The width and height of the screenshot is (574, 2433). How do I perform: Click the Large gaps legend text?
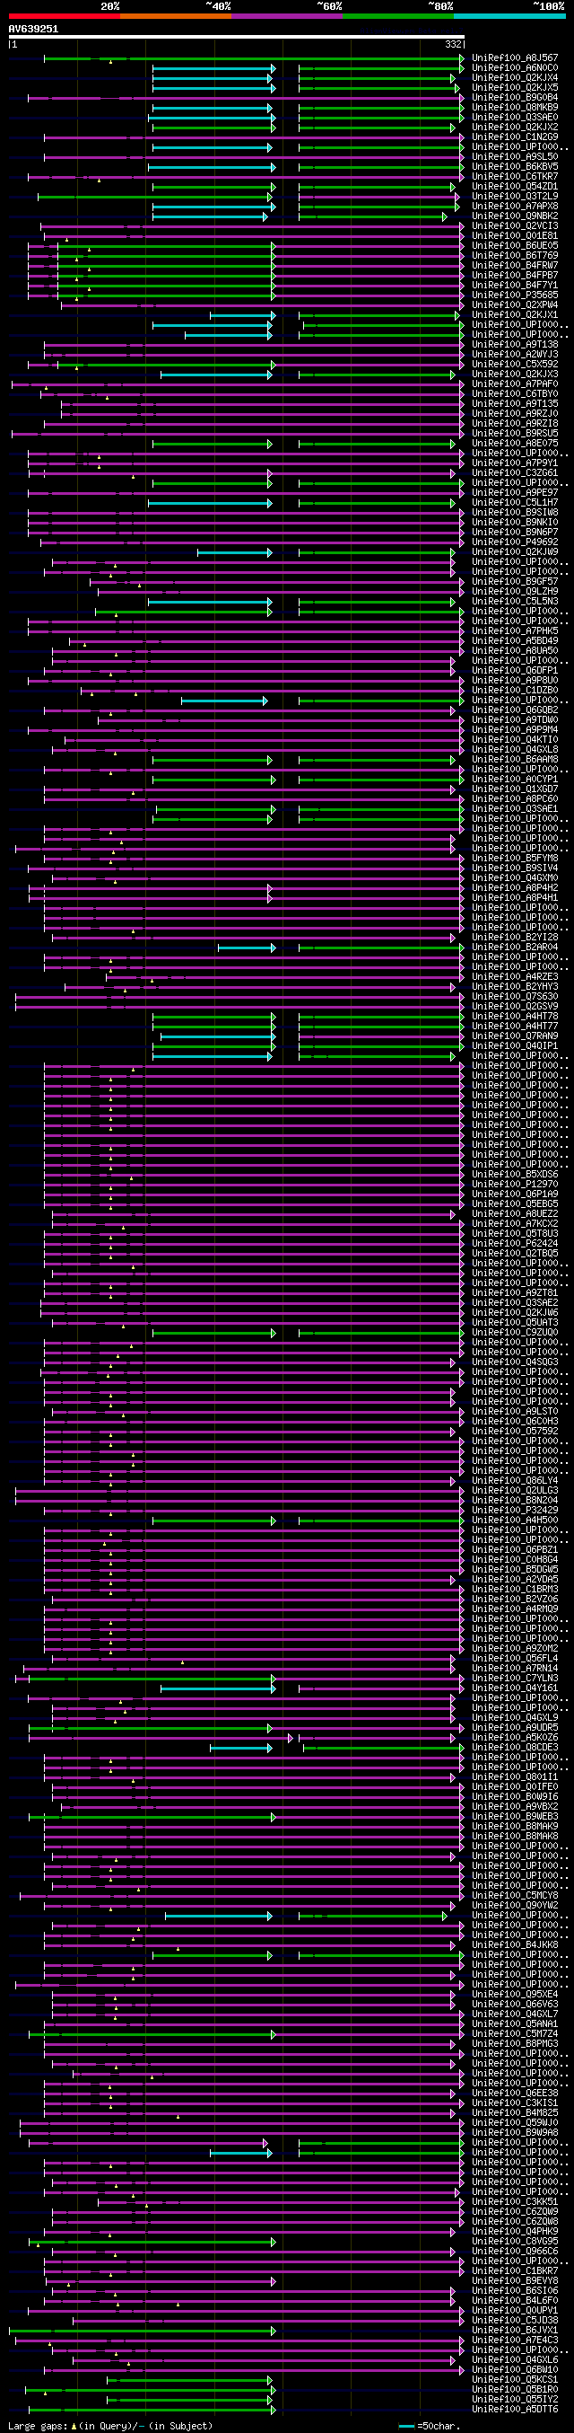pos(110,2426)
